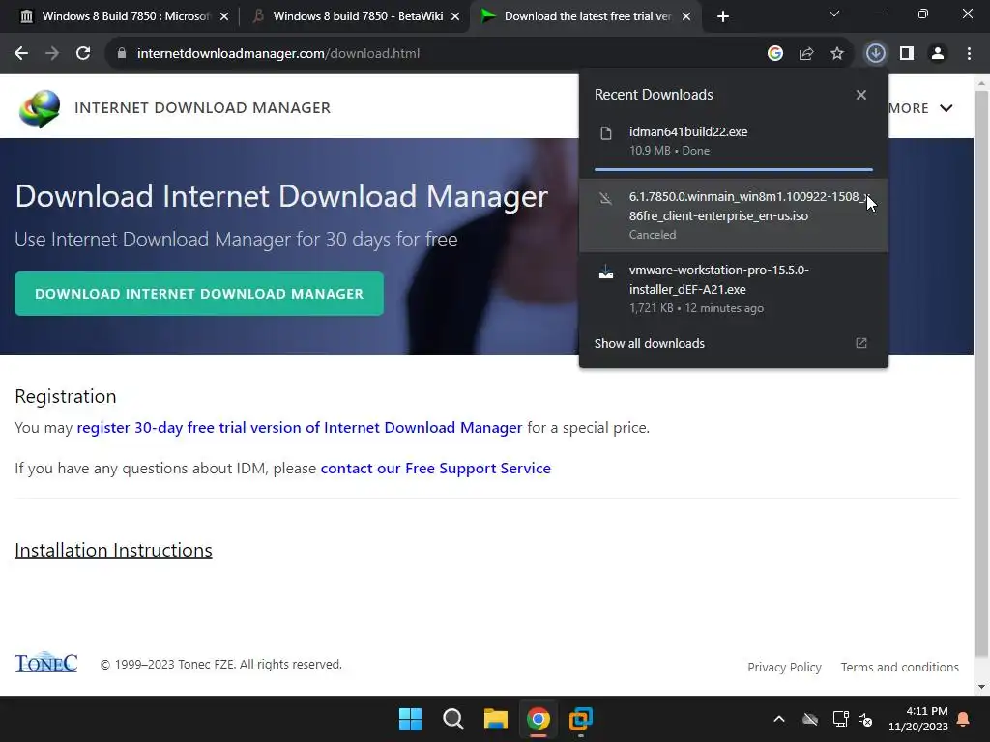Click the Tonec logo in footer
The image size is (990, 742).
click(45, 663)
